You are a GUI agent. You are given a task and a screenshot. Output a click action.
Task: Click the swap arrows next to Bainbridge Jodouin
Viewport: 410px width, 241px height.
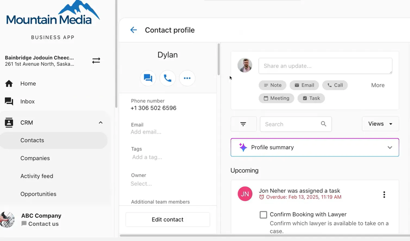[x=96, y=61]
